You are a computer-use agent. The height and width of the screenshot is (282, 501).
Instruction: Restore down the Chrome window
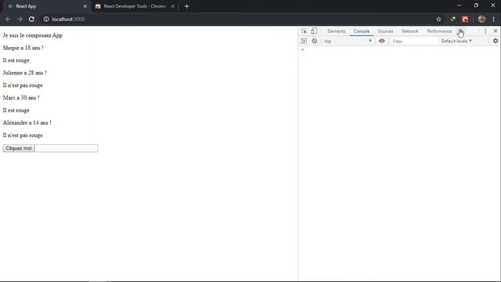click(x=476, y=5)
